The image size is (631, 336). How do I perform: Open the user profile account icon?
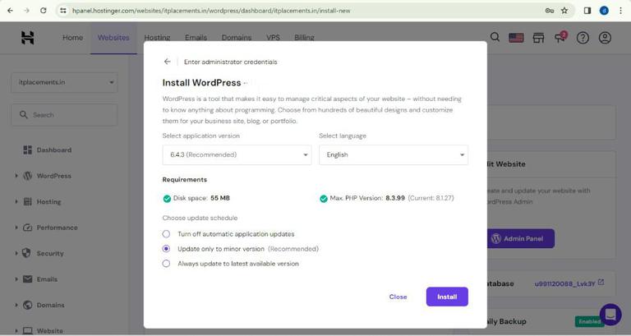click(x=606, y=38)
